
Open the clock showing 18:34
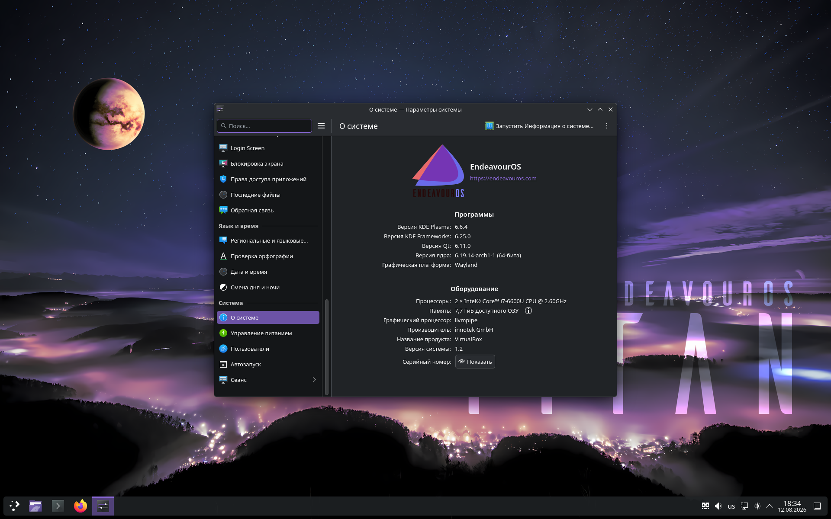(792, 506)
